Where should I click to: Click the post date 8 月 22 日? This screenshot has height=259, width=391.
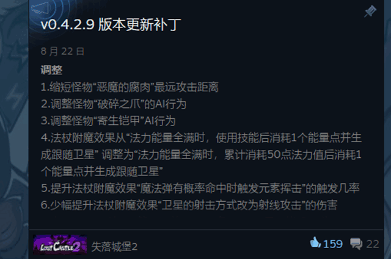pos(62,52)
